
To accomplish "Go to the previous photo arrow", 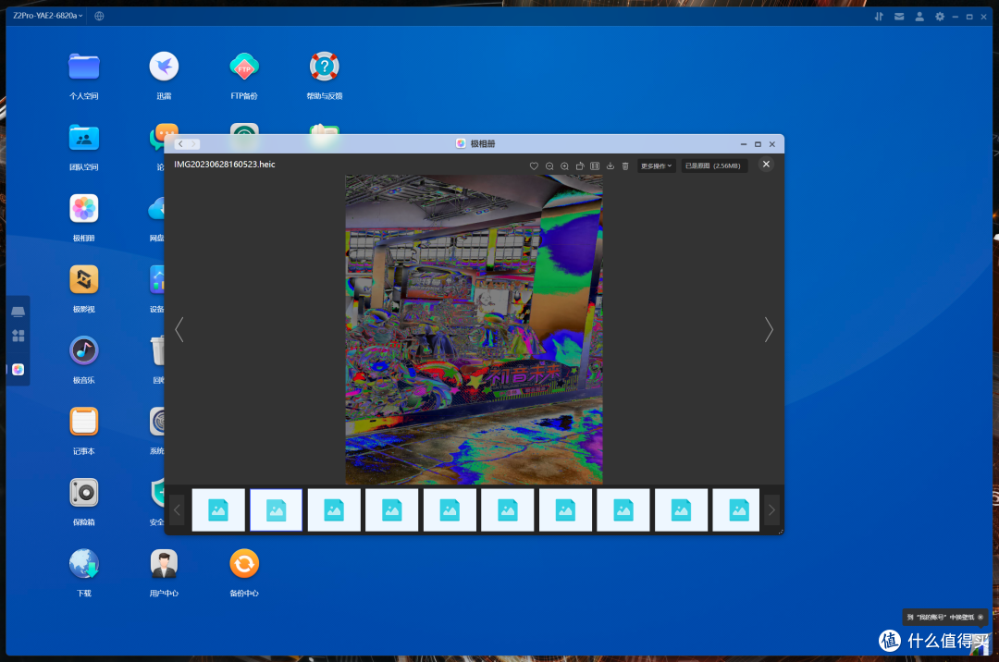I will click(x=179, y=330).
